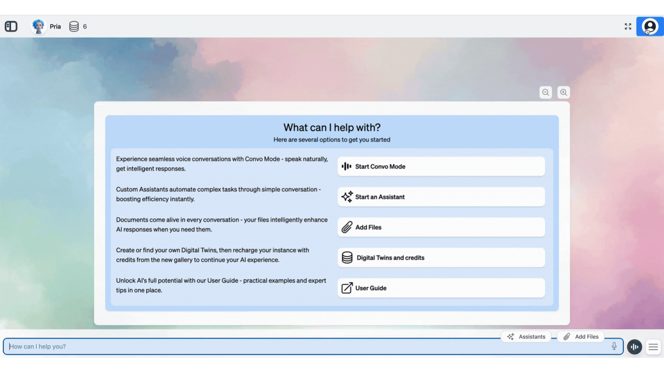Click Start an Assistant button
Image resolution: width=664 pixels, height=373 pixels.
click(x=441, y=197)
